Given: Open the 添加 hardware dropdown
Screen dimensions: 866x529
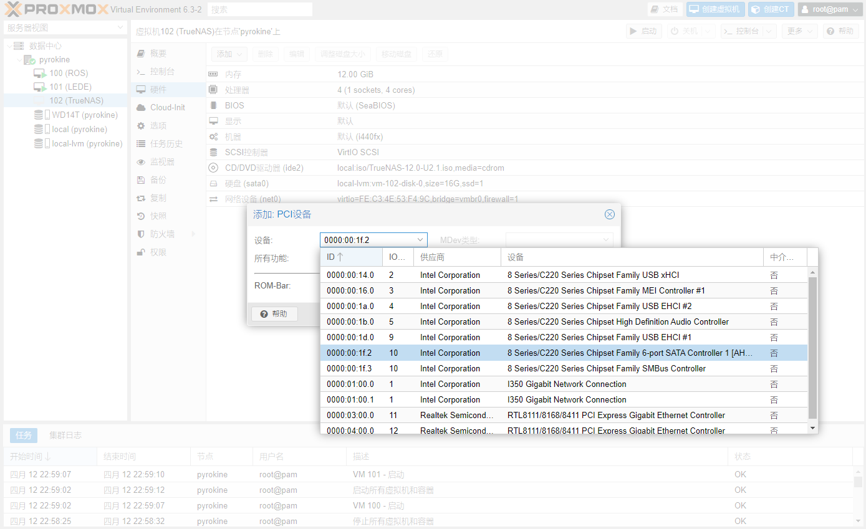Looking at the screenshot, I should click(x=229, y=54).
